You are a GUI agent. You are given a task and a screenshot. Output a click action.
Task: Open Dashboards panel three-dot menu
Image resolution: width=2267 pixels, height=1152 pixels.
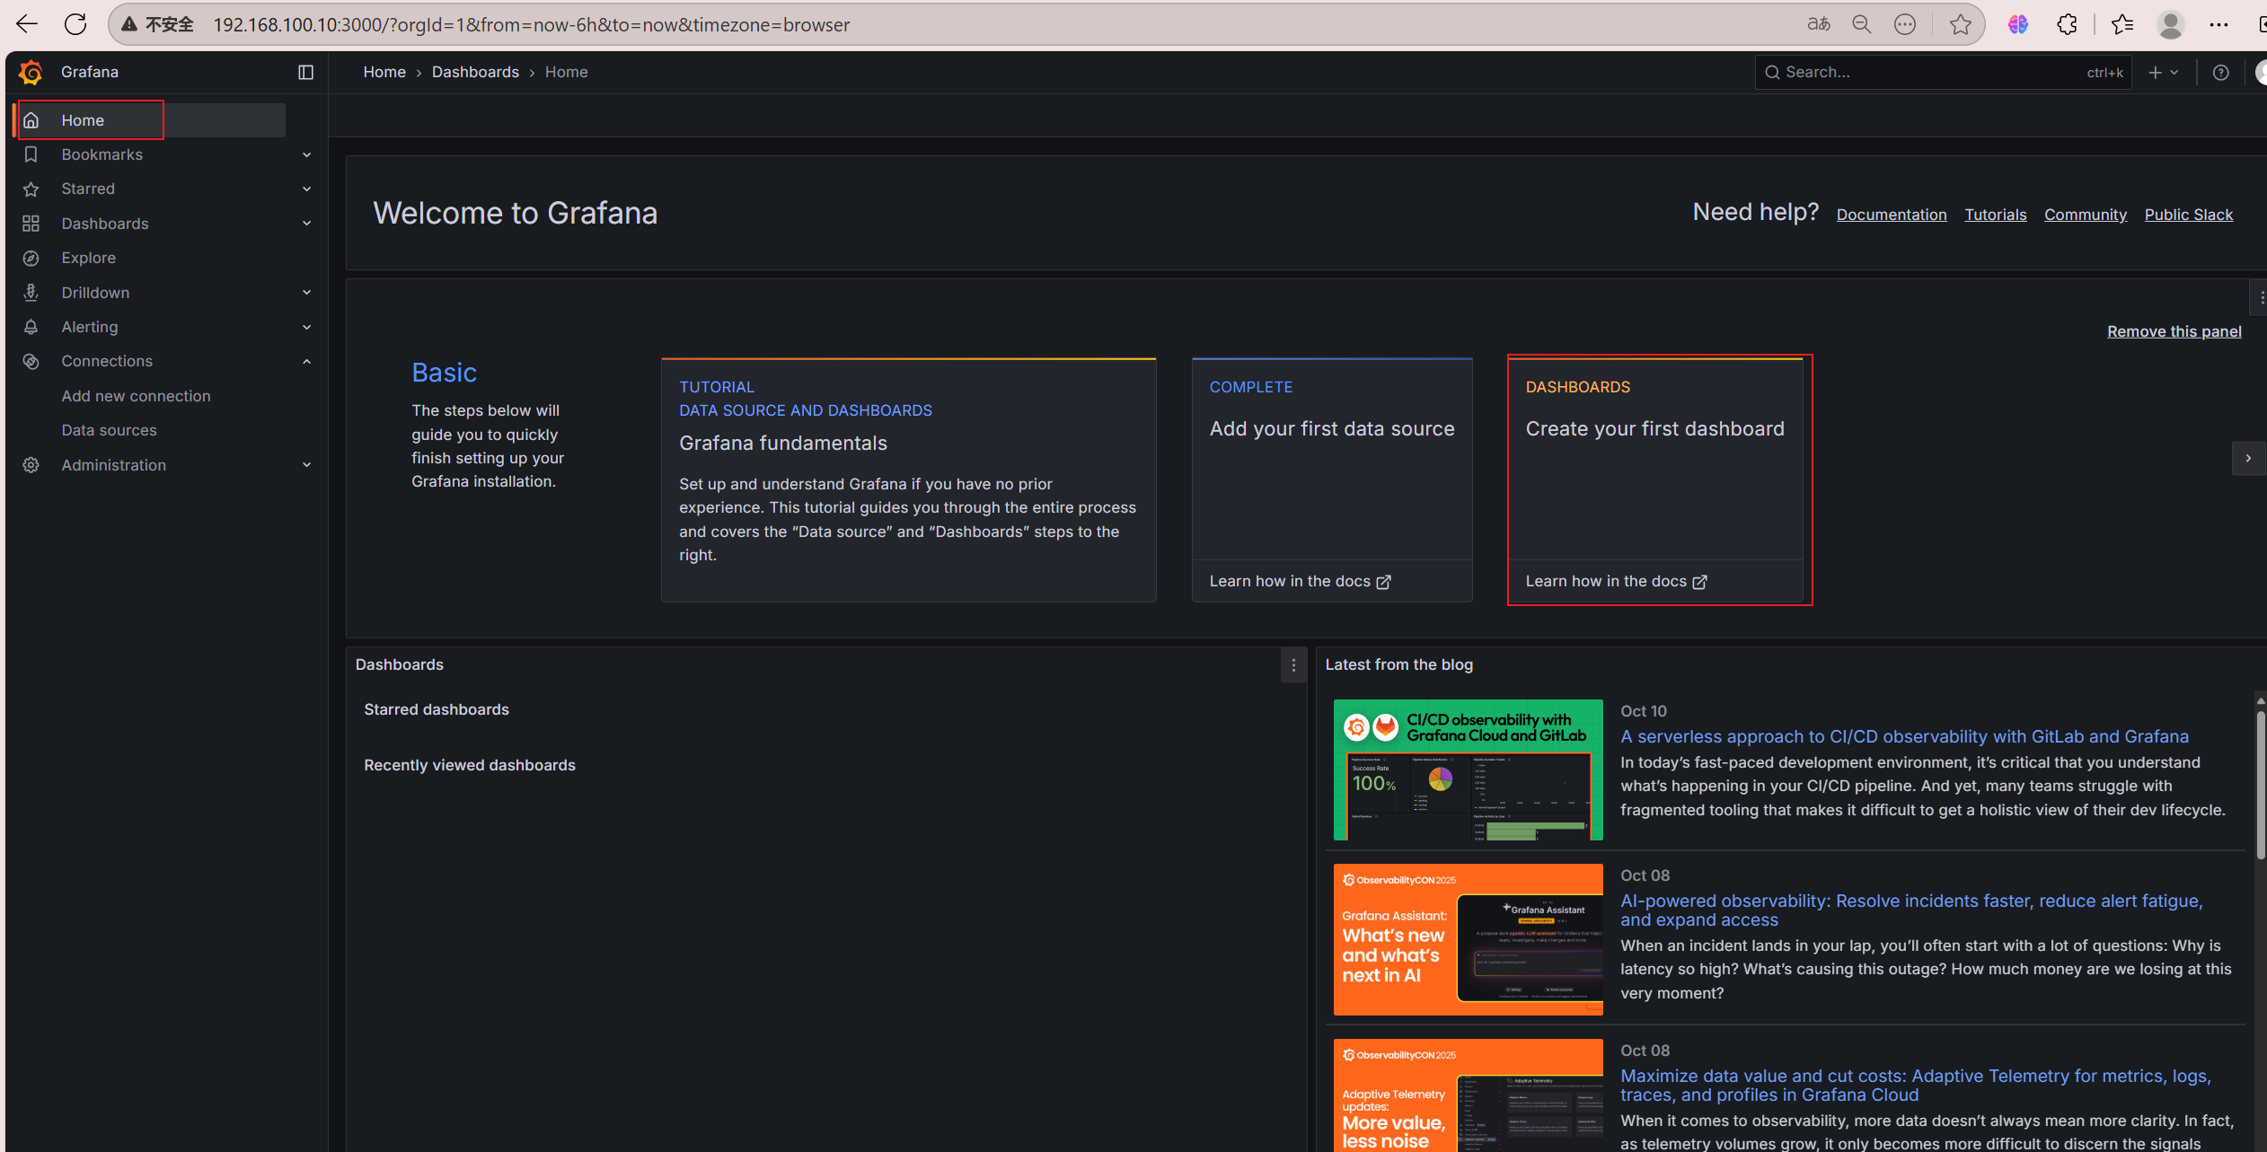tap(1293, 665)
